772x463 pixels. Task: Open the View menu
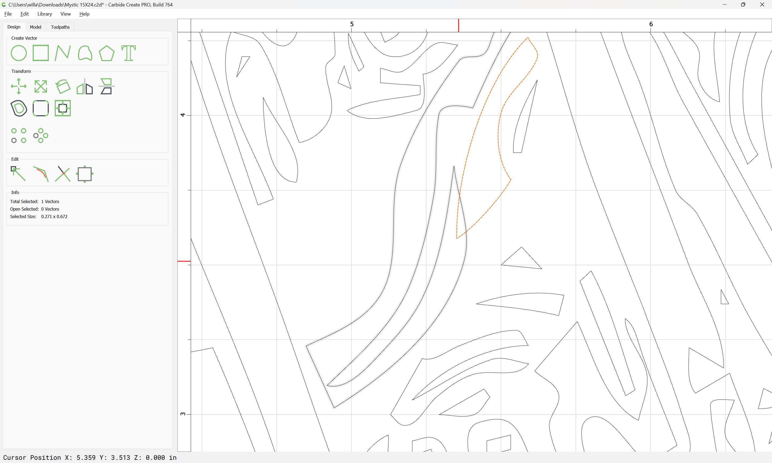point(65,14)
